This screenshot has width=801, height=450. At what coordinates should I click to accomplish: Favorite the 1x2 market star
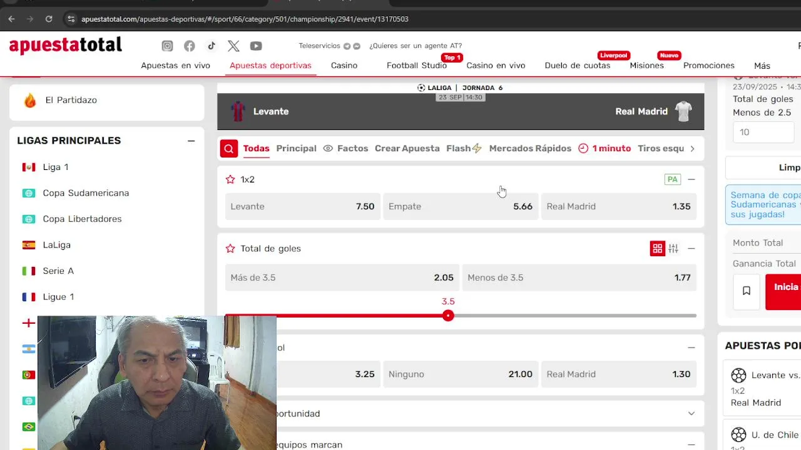click(x=230, y=179)
